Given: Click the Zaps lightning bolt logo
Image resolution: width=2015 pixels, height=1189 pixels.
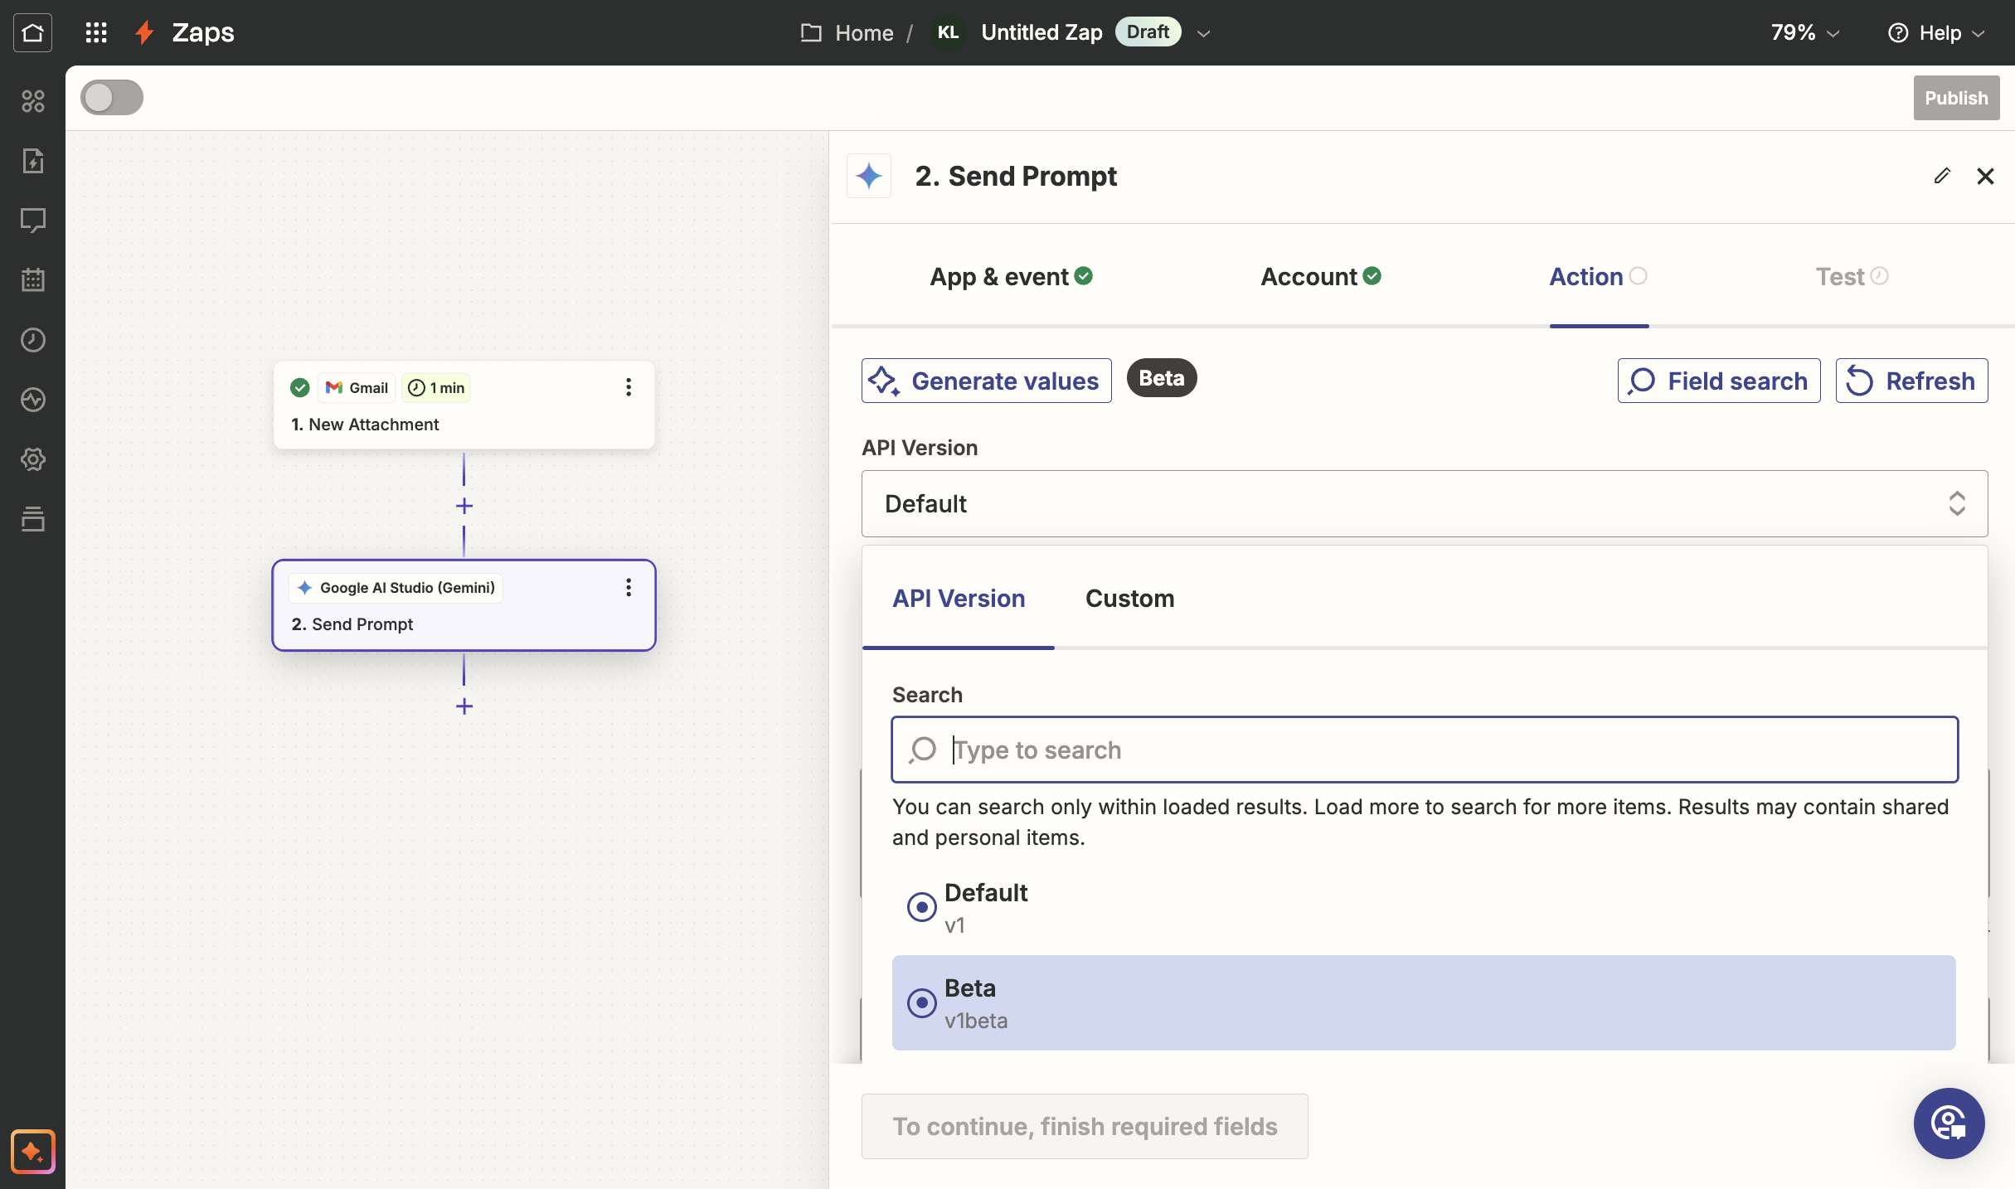Looking at the screenshot, I should click(144, 32).
